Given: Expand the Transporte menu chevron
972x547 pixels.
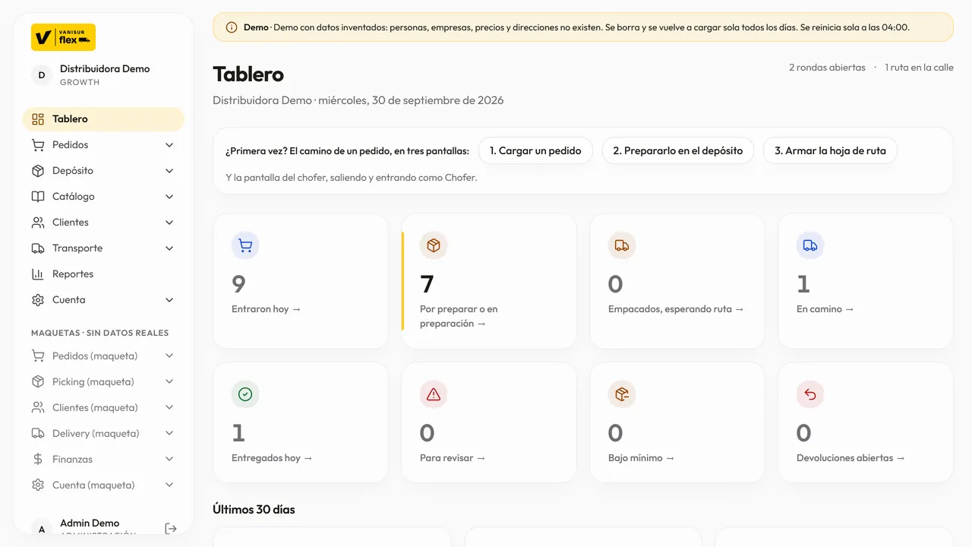Looking at the screenshot, I should tap(169, 248).
